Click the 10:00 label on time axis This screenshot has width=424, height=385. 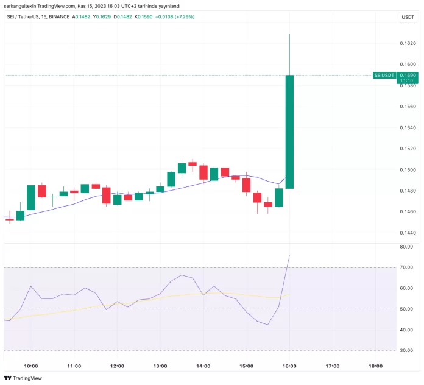point(31,366)
